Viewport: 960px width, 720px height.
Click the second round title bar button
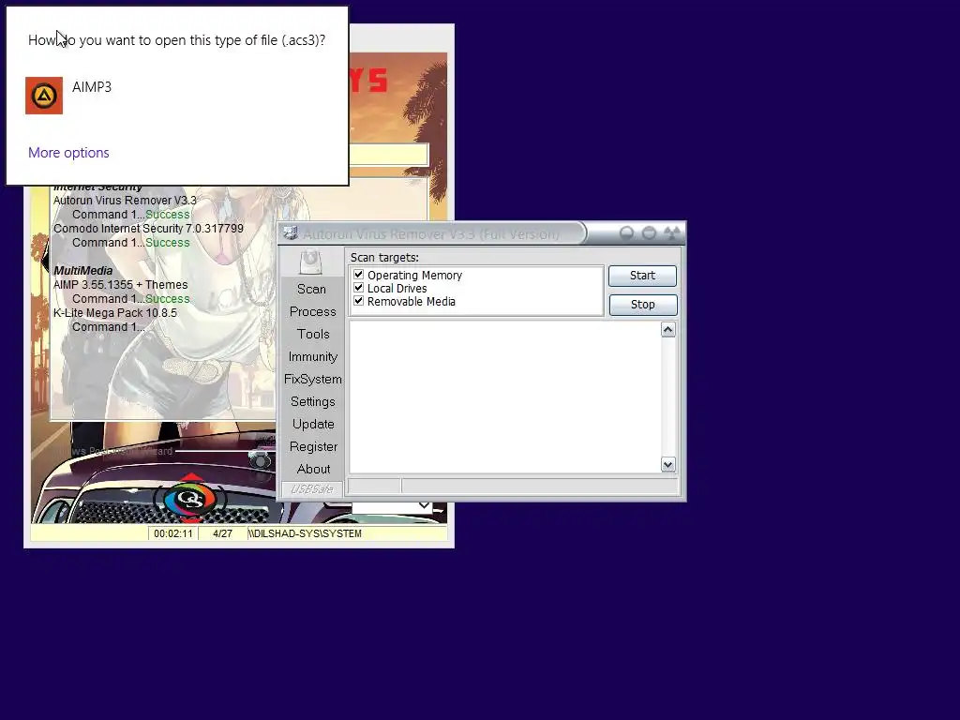(649, 233)
